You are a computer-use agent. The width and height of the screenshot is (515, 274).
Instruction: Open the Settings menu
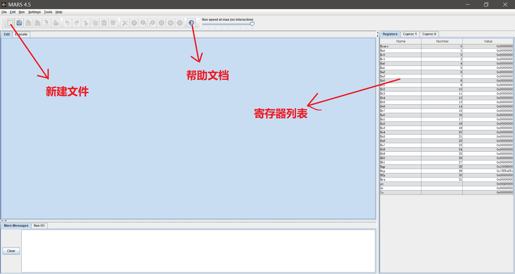34,12
